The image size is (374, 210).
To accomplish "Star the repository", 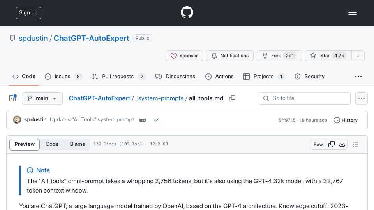I will click(x=328, y=56).
